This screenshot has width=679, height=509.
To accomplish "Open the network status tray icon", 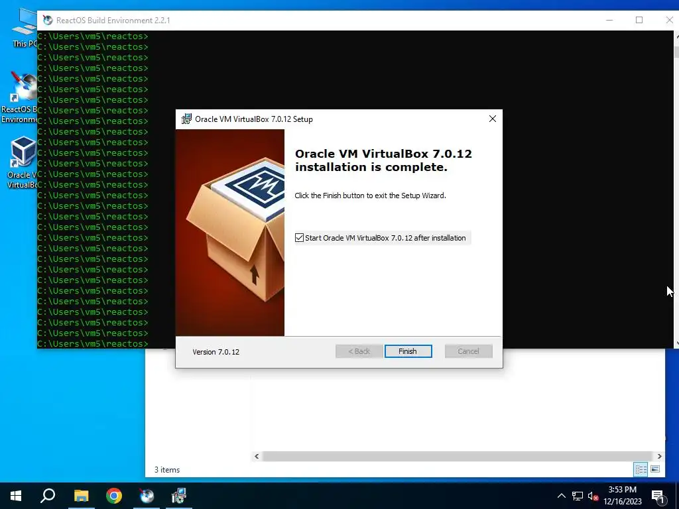I will point(578,496).
